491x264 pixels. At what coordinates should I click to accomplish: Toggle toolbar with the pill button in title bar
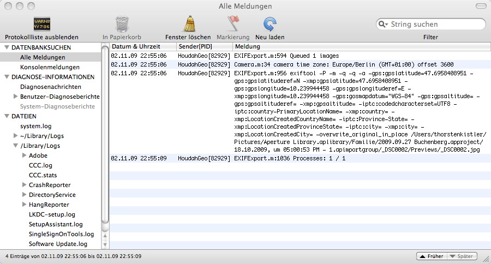[481, 6]
